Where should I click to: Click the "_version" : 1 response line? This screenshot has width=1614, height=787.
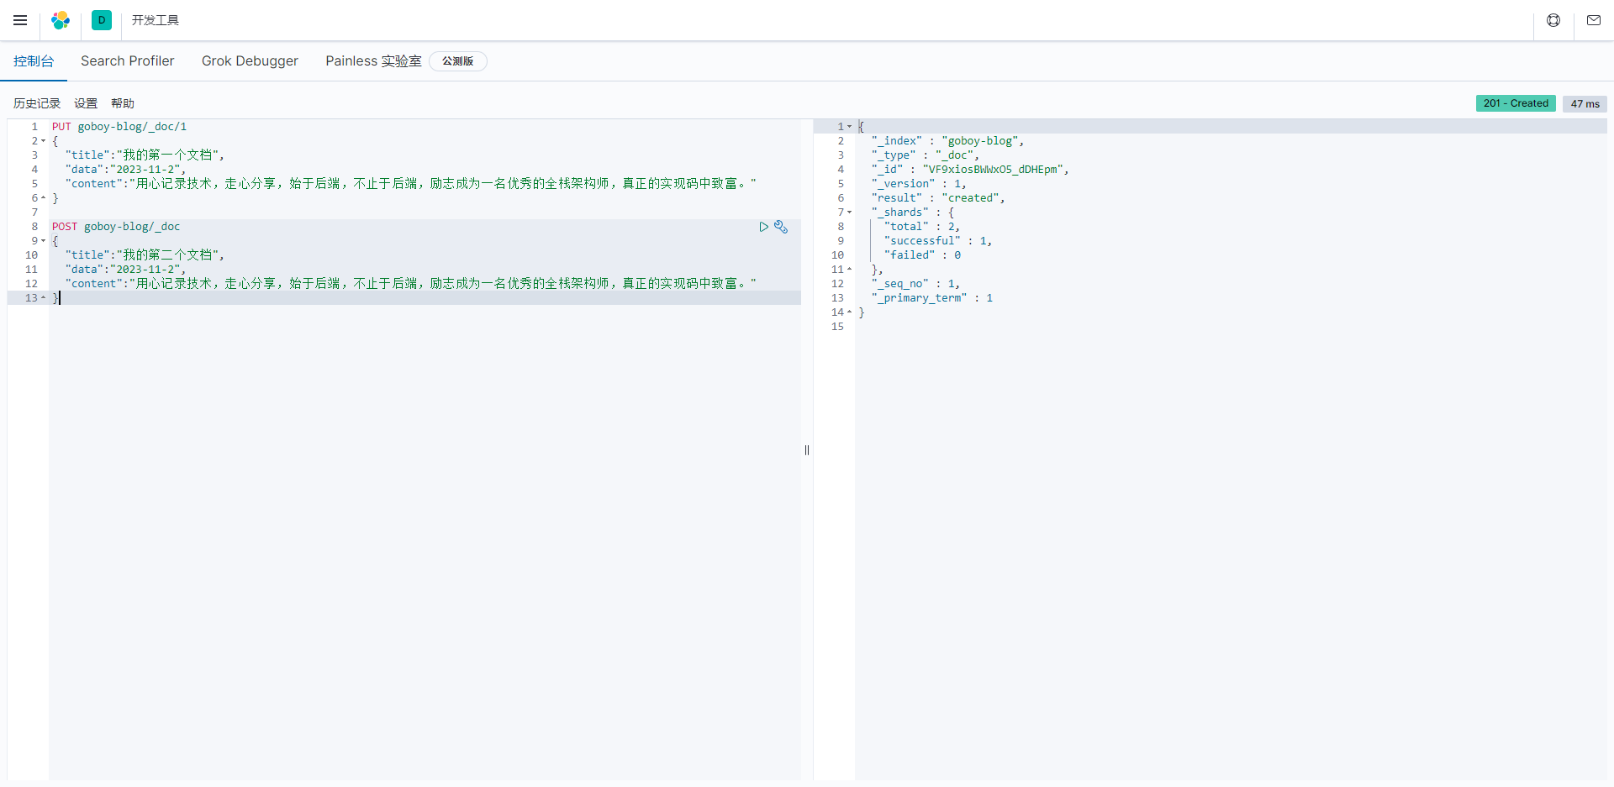(x=919, y=184)
